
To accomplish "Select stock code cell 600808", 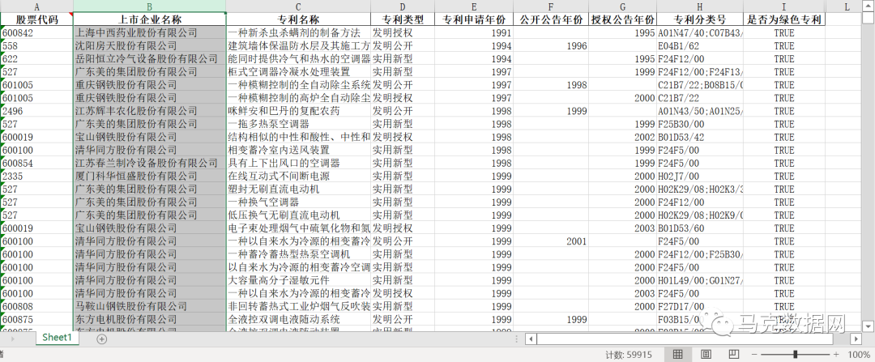I will [36, 306].
